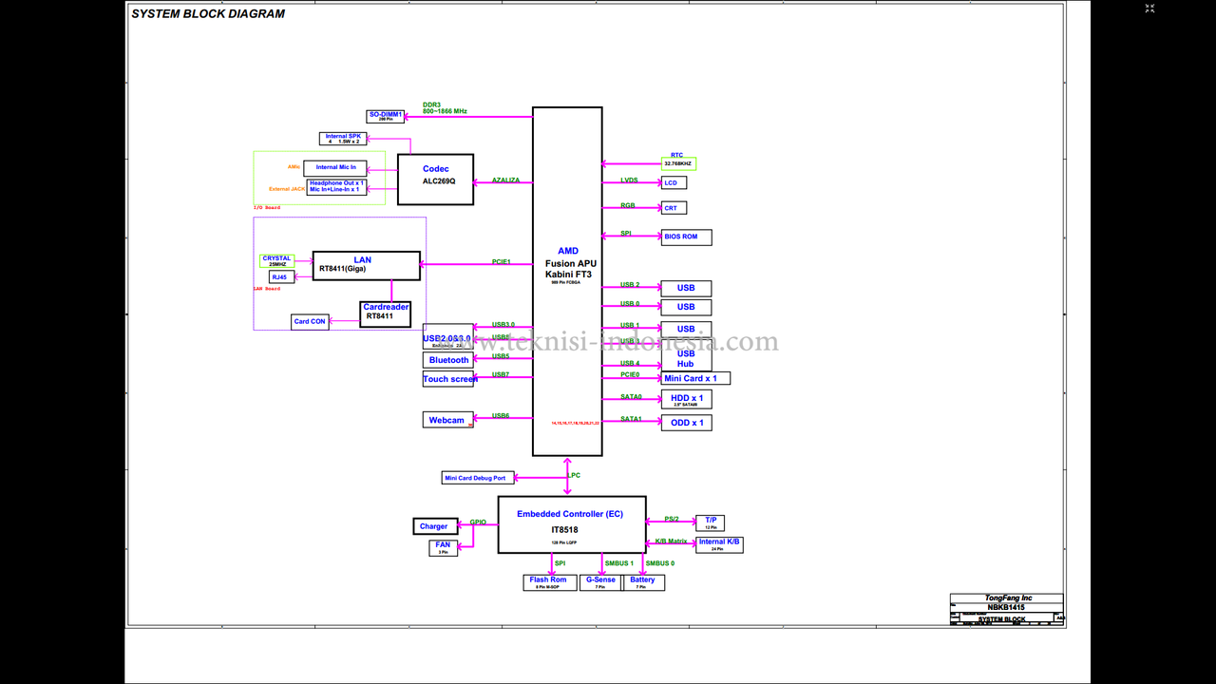1216x684 pixels.
Task: Select the Embedded Controller (EC) IT8518 block
Action: coord(572,524)
